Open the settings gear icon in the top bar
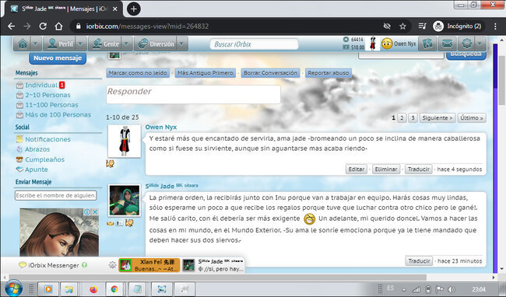Image resolution: width=506 pixels, height=297 pixels. click(x=466, y=44)
